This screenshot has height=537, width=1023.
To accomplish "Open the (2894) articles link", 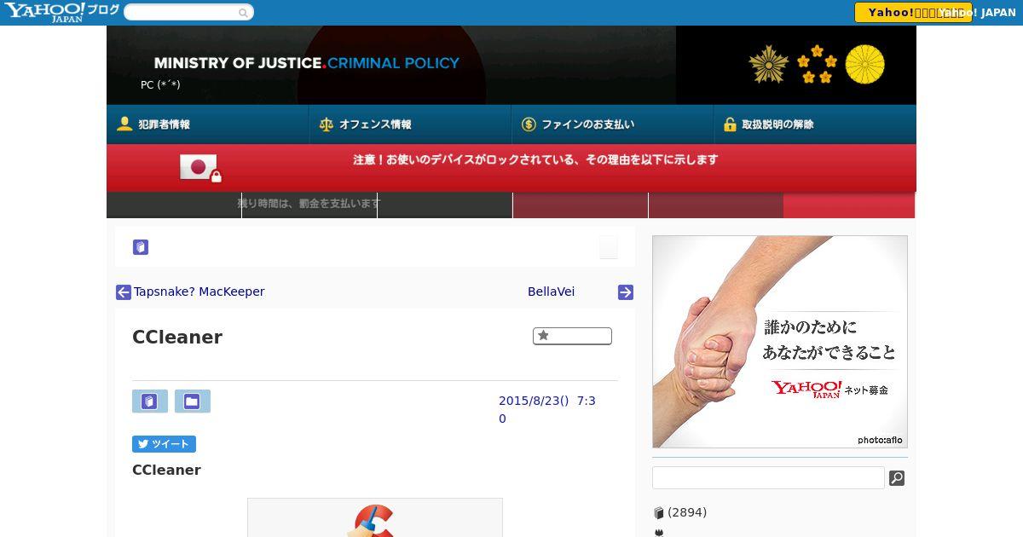I will point(687,512).
